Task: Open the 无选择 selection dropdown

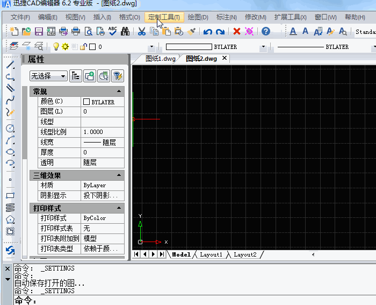Action: pos(48,76)
